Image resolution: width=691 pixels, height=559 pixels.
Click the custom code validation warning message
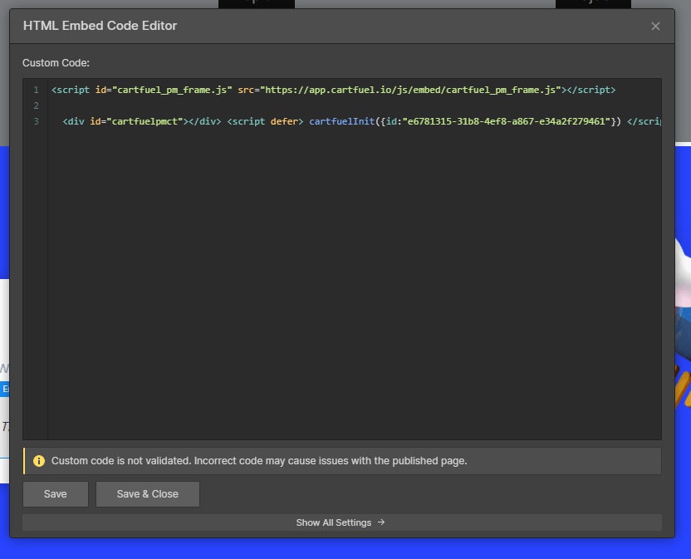click(x=259, y=461)
